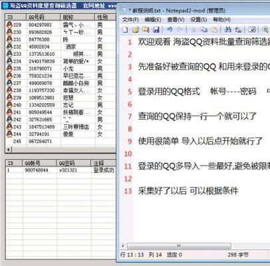Click the QQ penguin icon in row 244
This screenshot has width=270, height=266.
click(9, 134)
